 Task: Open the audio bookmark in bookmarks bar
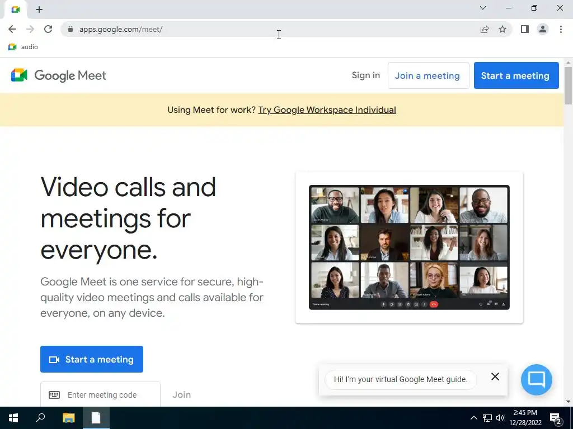(x=23, y=47)
